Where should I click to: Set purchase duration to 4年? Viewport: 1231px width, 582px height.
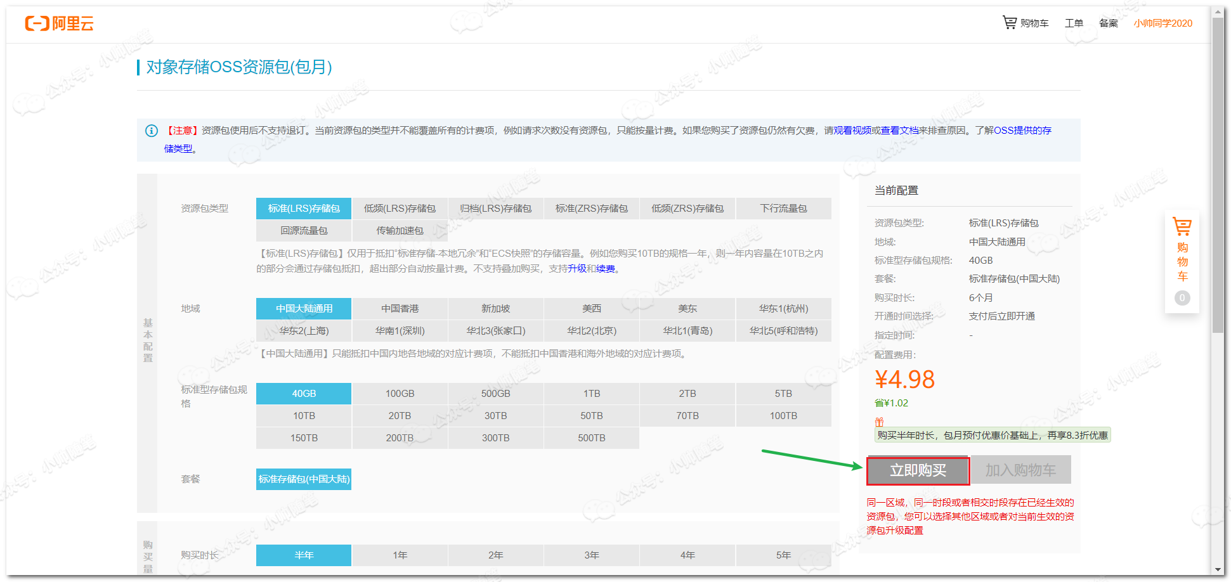coord(687,555)
